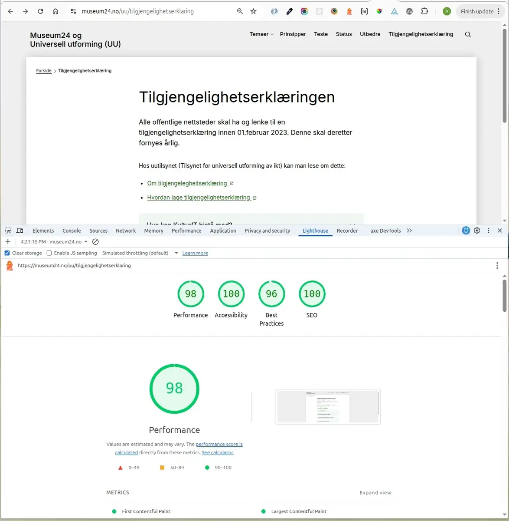Viewport: 509px width, 521px height.
Task: Click the page screenshot thumbnail in the report
Action: click(x=328, y=406)
